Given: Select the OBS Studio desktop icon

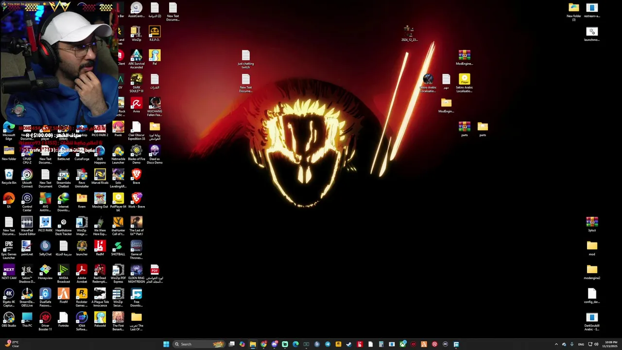Looking at the screenshot, I should pyautogui.click(x=9, y=320).
